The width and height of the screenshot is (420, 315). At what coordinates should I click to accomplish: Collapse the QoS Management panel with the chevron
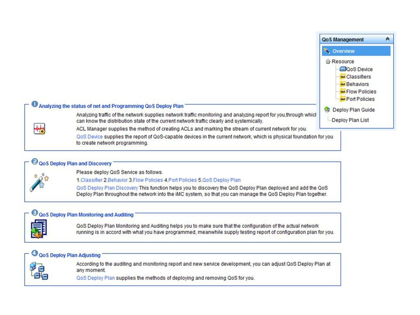tap(387, 39)
